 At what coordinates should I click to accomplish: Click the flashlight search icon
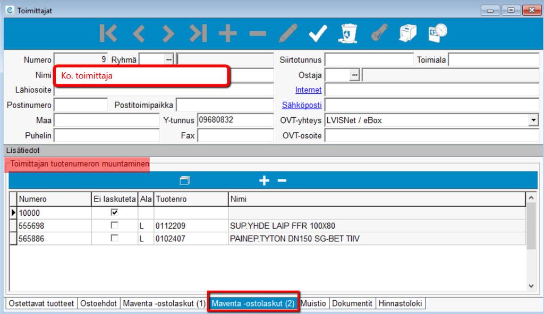pyautogui.click(x=379, y=33)
